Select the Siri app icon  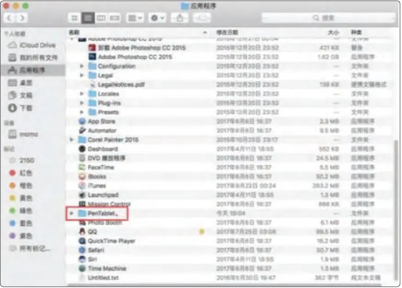tap(82, 260)
